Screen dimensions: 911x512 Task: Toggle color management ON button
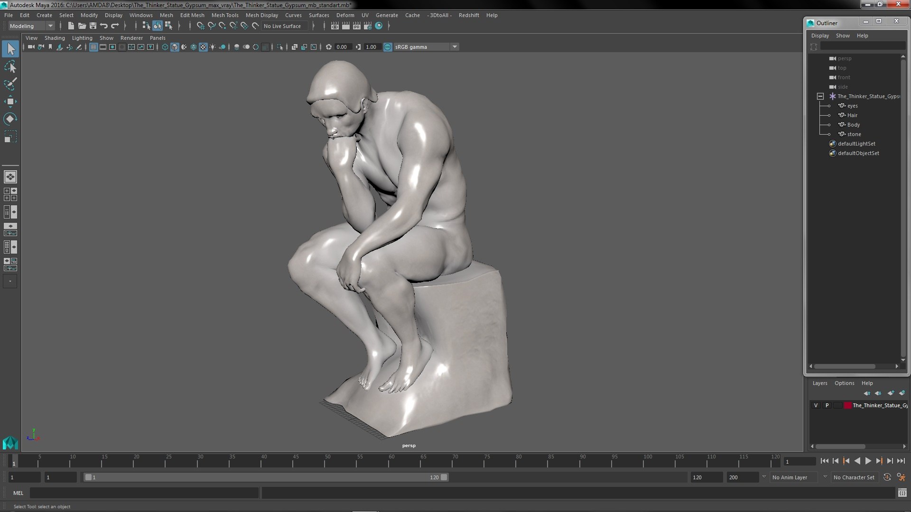coord(388,47)
